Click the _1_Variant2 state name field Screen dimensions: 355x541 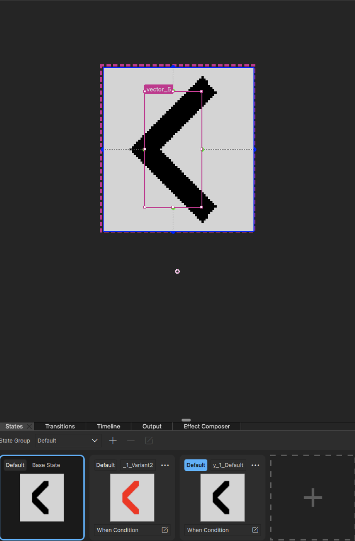[138, 465]
